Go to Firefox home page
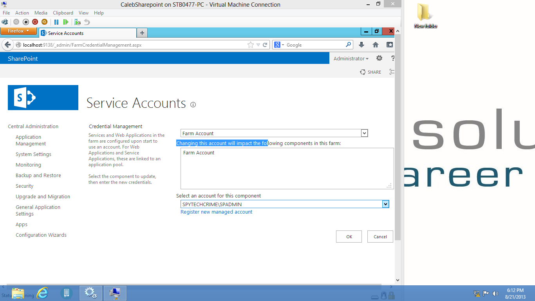Viewport: 535px width, 301px height. coord(376,45)
